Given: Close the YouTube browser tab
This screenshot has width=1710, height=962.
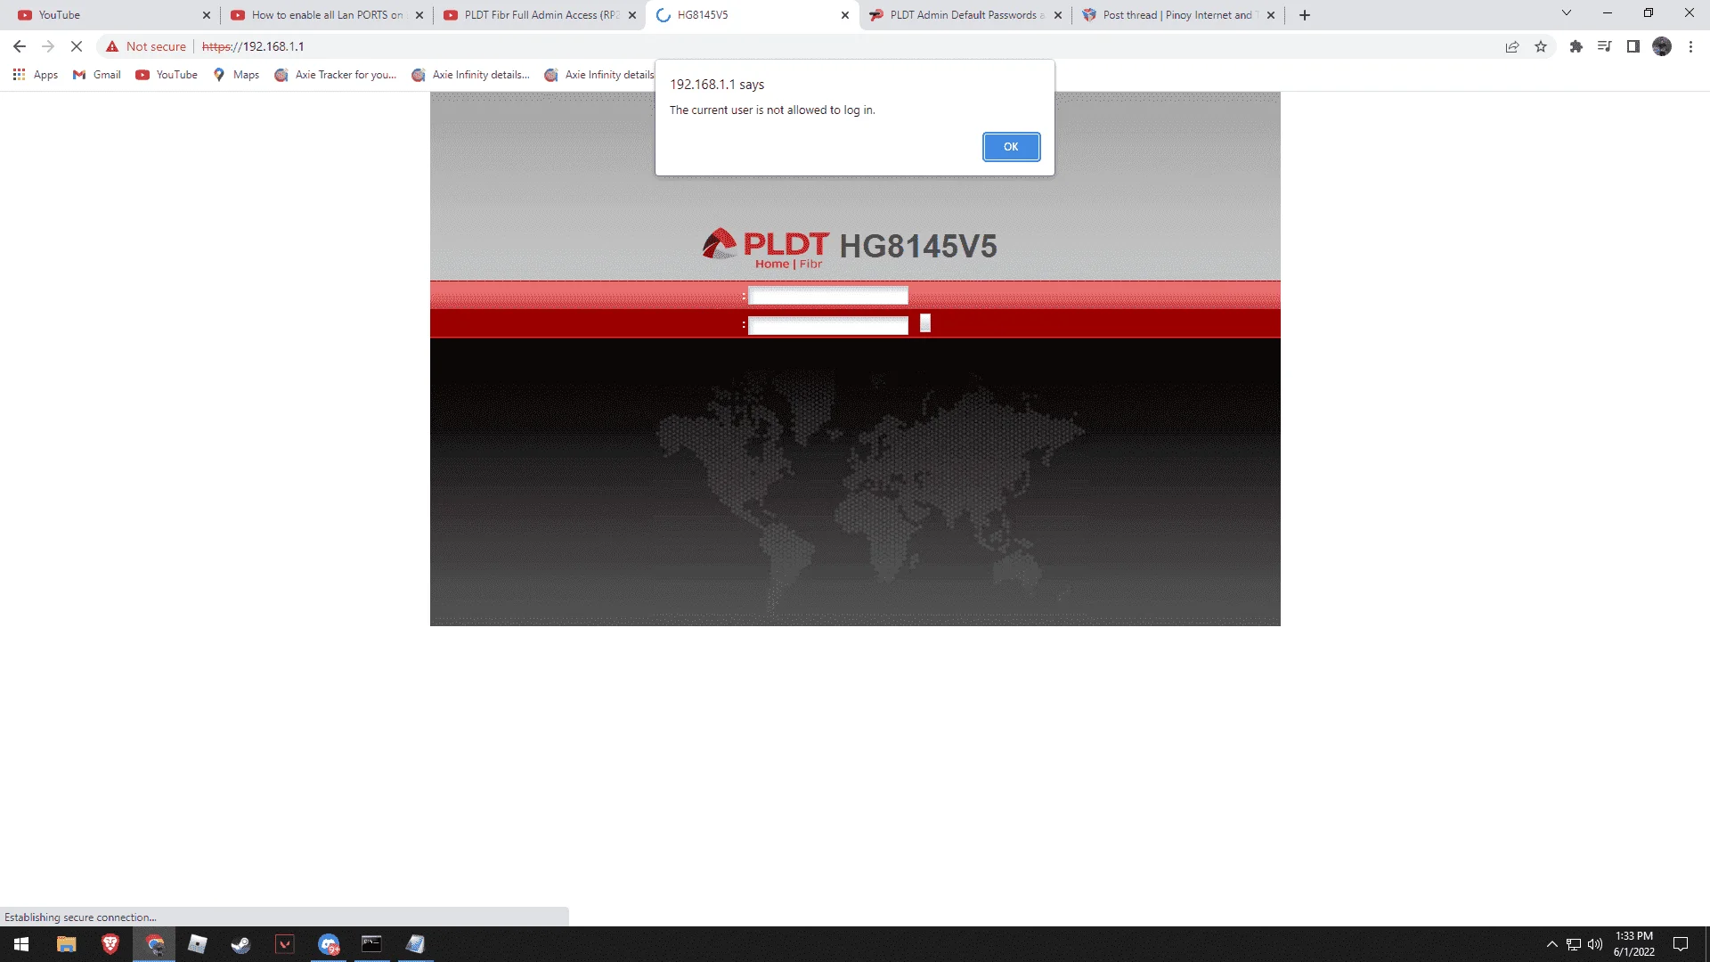Looking at the screenshot, I should coord(207,15).
